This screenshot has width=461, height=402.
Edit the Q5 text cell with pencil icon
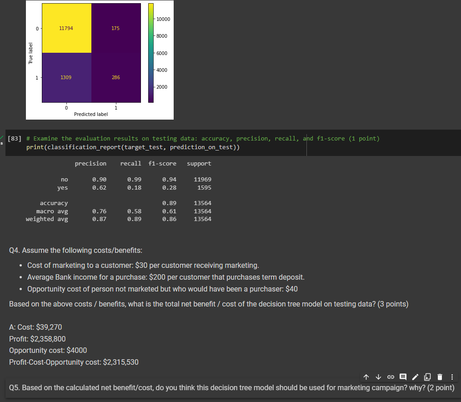[415, 377]
